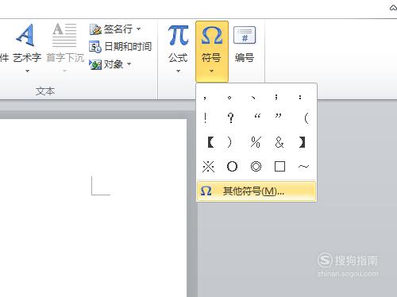Insert the left black lenticular bracket 【
Image resolution: width=397 pixels, height=297 pixels.
(x=210, y=142)
